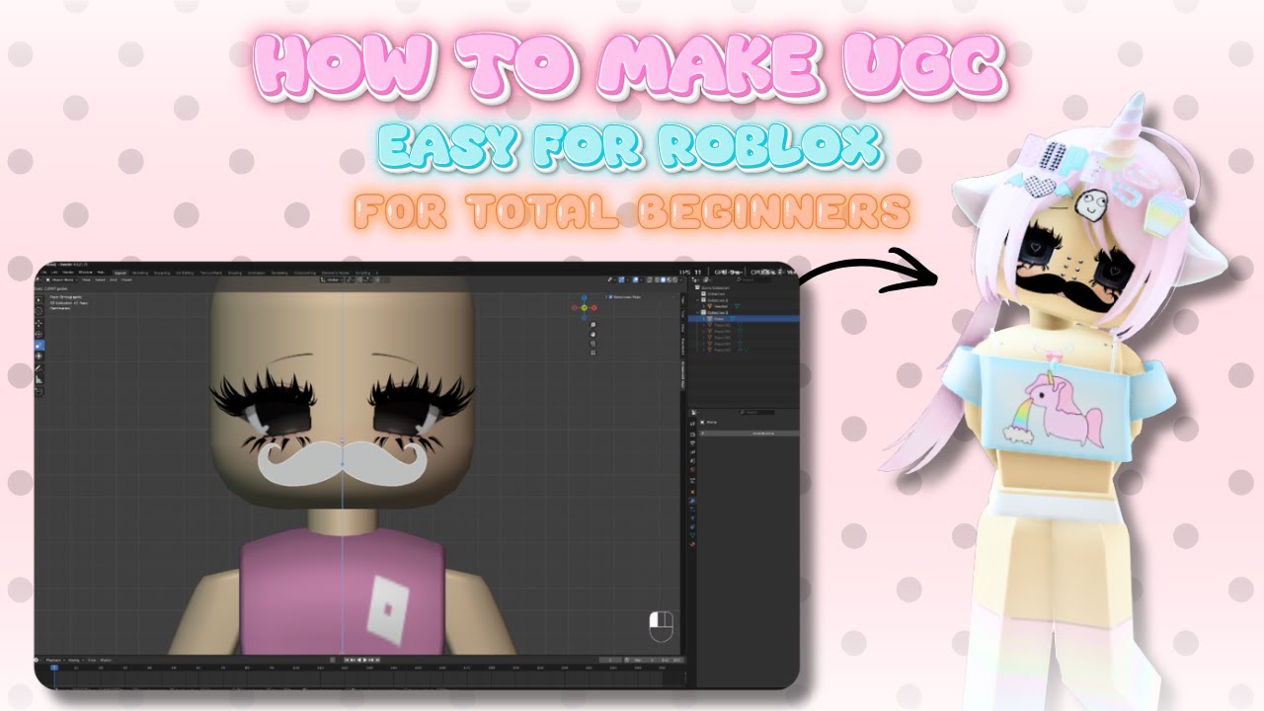
Task: Open the Global transform orientation dropdown
Action: pyautogui.click(x=332, y=280)
